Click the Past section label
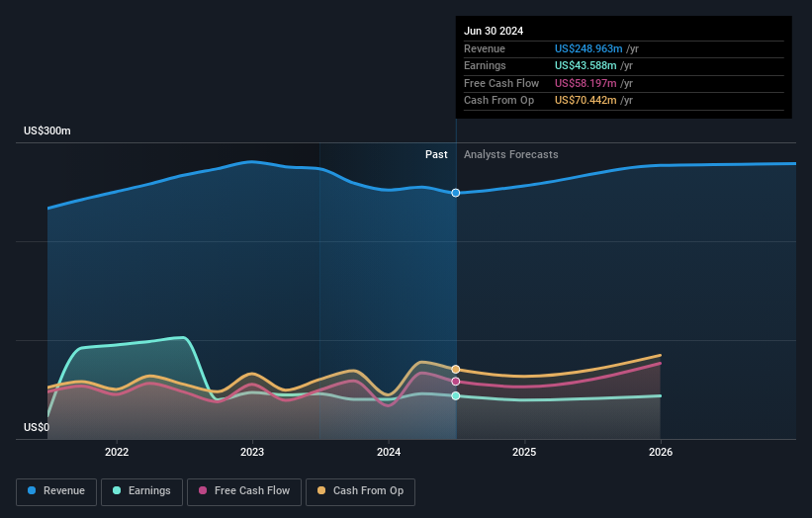This screenshot has width=812, height=518. coord(436,154)
